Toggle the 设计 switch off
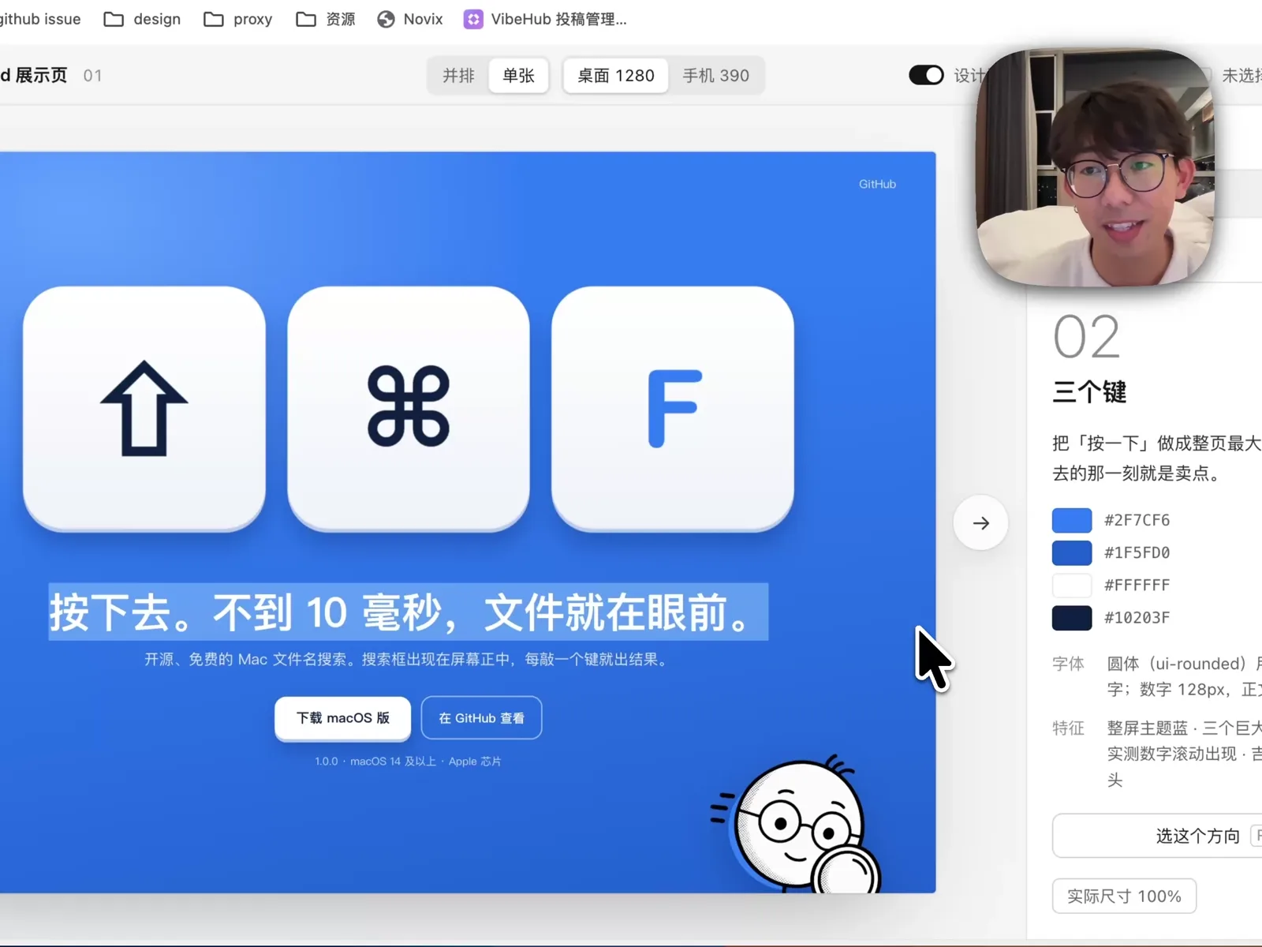This screenshot has height=947, width=1262. point(926,75)
